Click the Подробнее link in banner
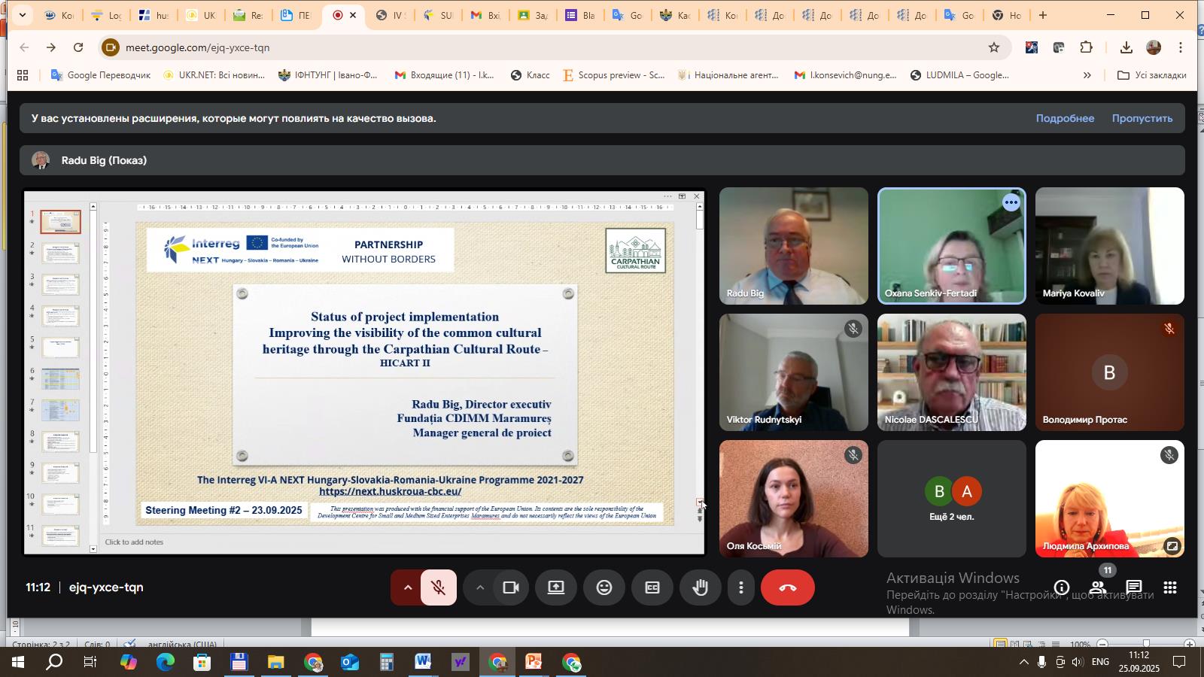 tap(1065, 118)
